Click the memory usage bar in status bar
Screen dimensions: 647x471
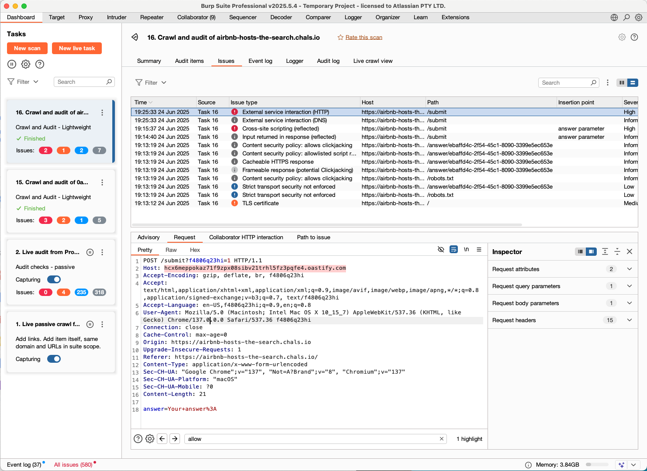tap(597, 464)
